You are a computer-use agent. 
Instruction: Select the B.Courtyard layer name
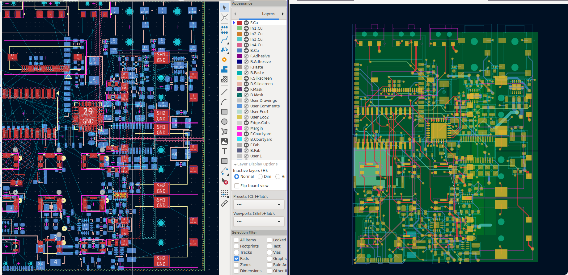(x=261, y=140)
